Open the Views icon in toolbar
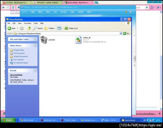 60,28
